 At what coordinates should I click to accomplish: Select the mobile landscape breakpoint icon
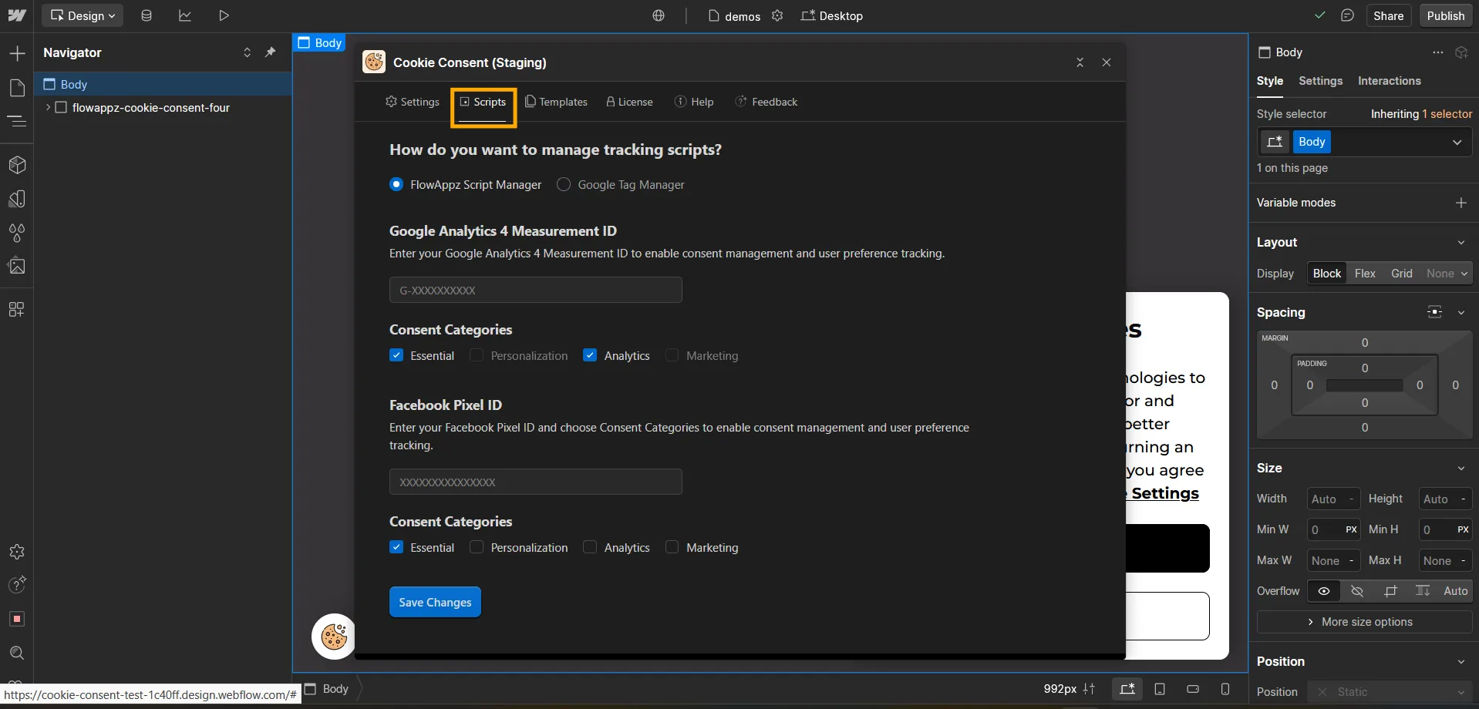coord(1193,689)
